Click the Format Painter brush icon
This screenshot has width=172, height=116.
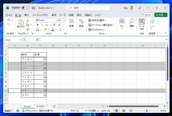point(28,29)
